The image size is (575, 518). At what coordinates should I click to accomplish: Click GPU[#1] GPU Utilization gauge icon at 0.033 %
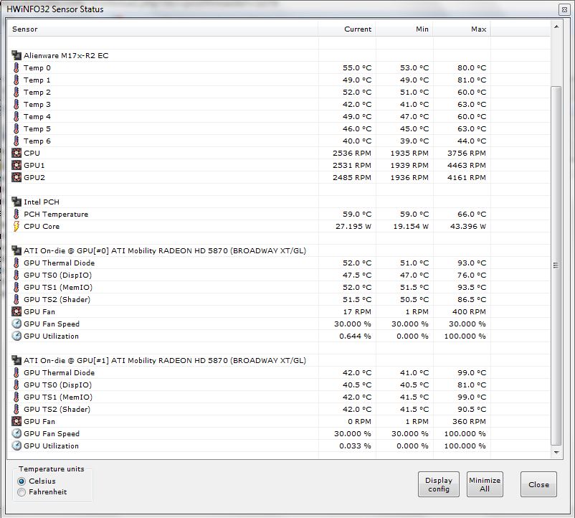pos(16,446)
